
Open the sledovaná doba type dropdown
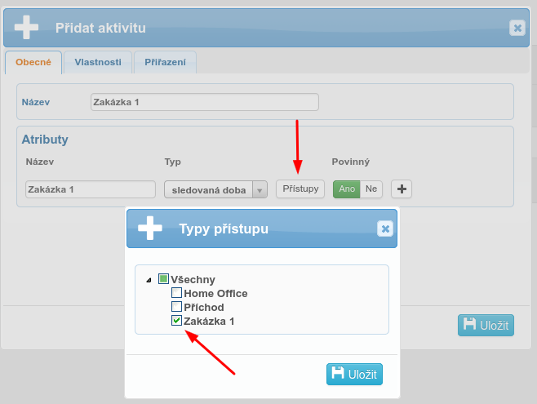(x=259, y=189)
